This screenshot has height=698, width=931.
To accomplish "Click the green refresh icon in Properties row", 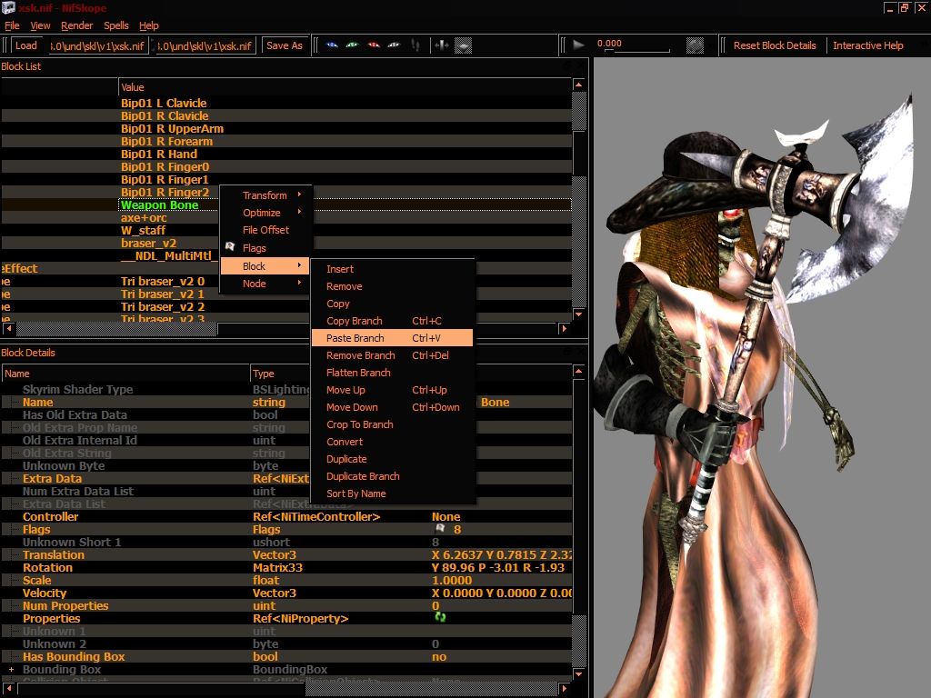I will point(440,617).
